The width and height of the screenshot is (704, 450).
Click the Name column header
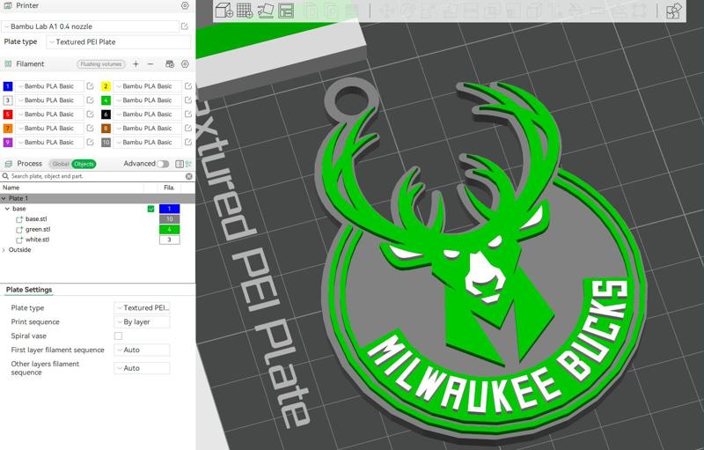point(11,188)
